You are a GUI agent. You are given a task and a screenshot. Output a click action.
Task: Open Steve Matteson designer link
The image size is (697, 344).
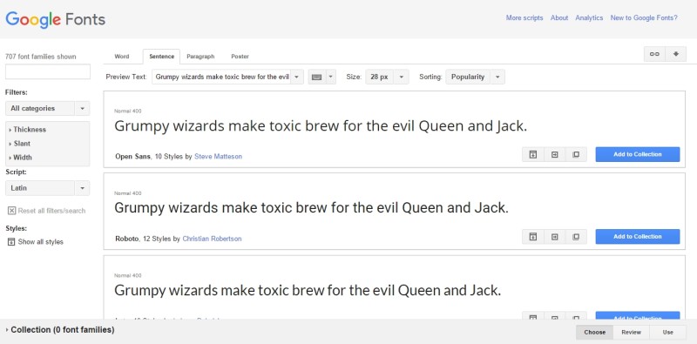219,157
